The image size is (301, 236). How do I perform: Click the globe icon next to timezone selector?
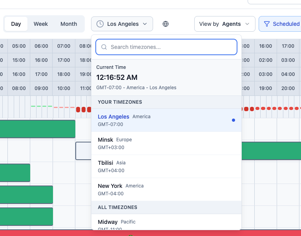coord(166,24)
